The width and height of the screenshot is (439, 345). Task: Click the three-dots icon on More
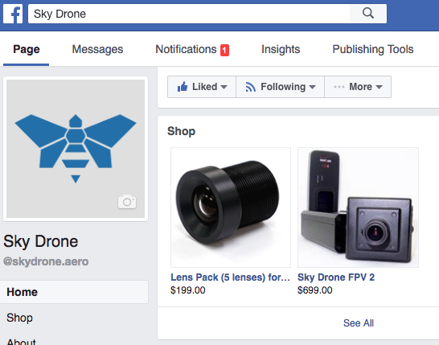tap(339, 87)
